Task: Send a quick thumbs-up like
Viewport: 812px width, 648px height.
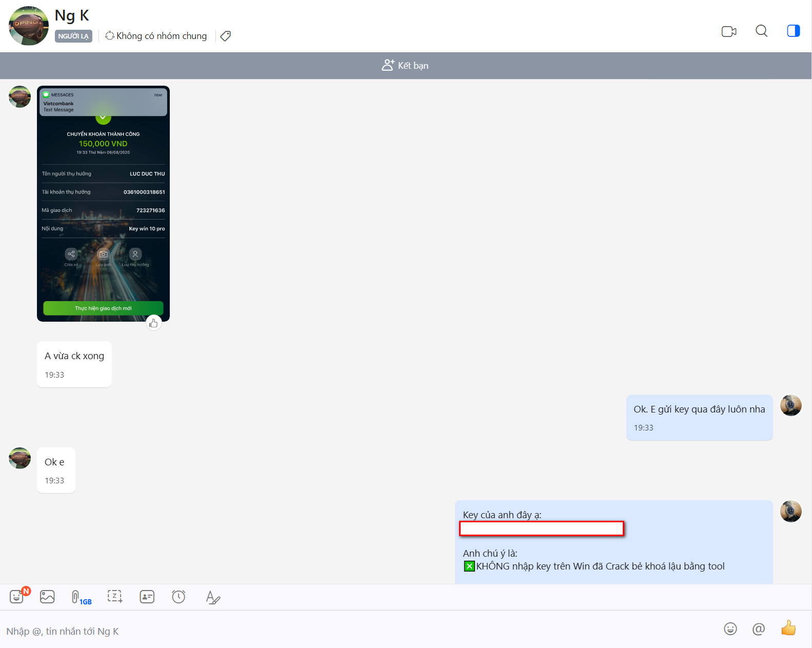Action: [x=788, y=627]
